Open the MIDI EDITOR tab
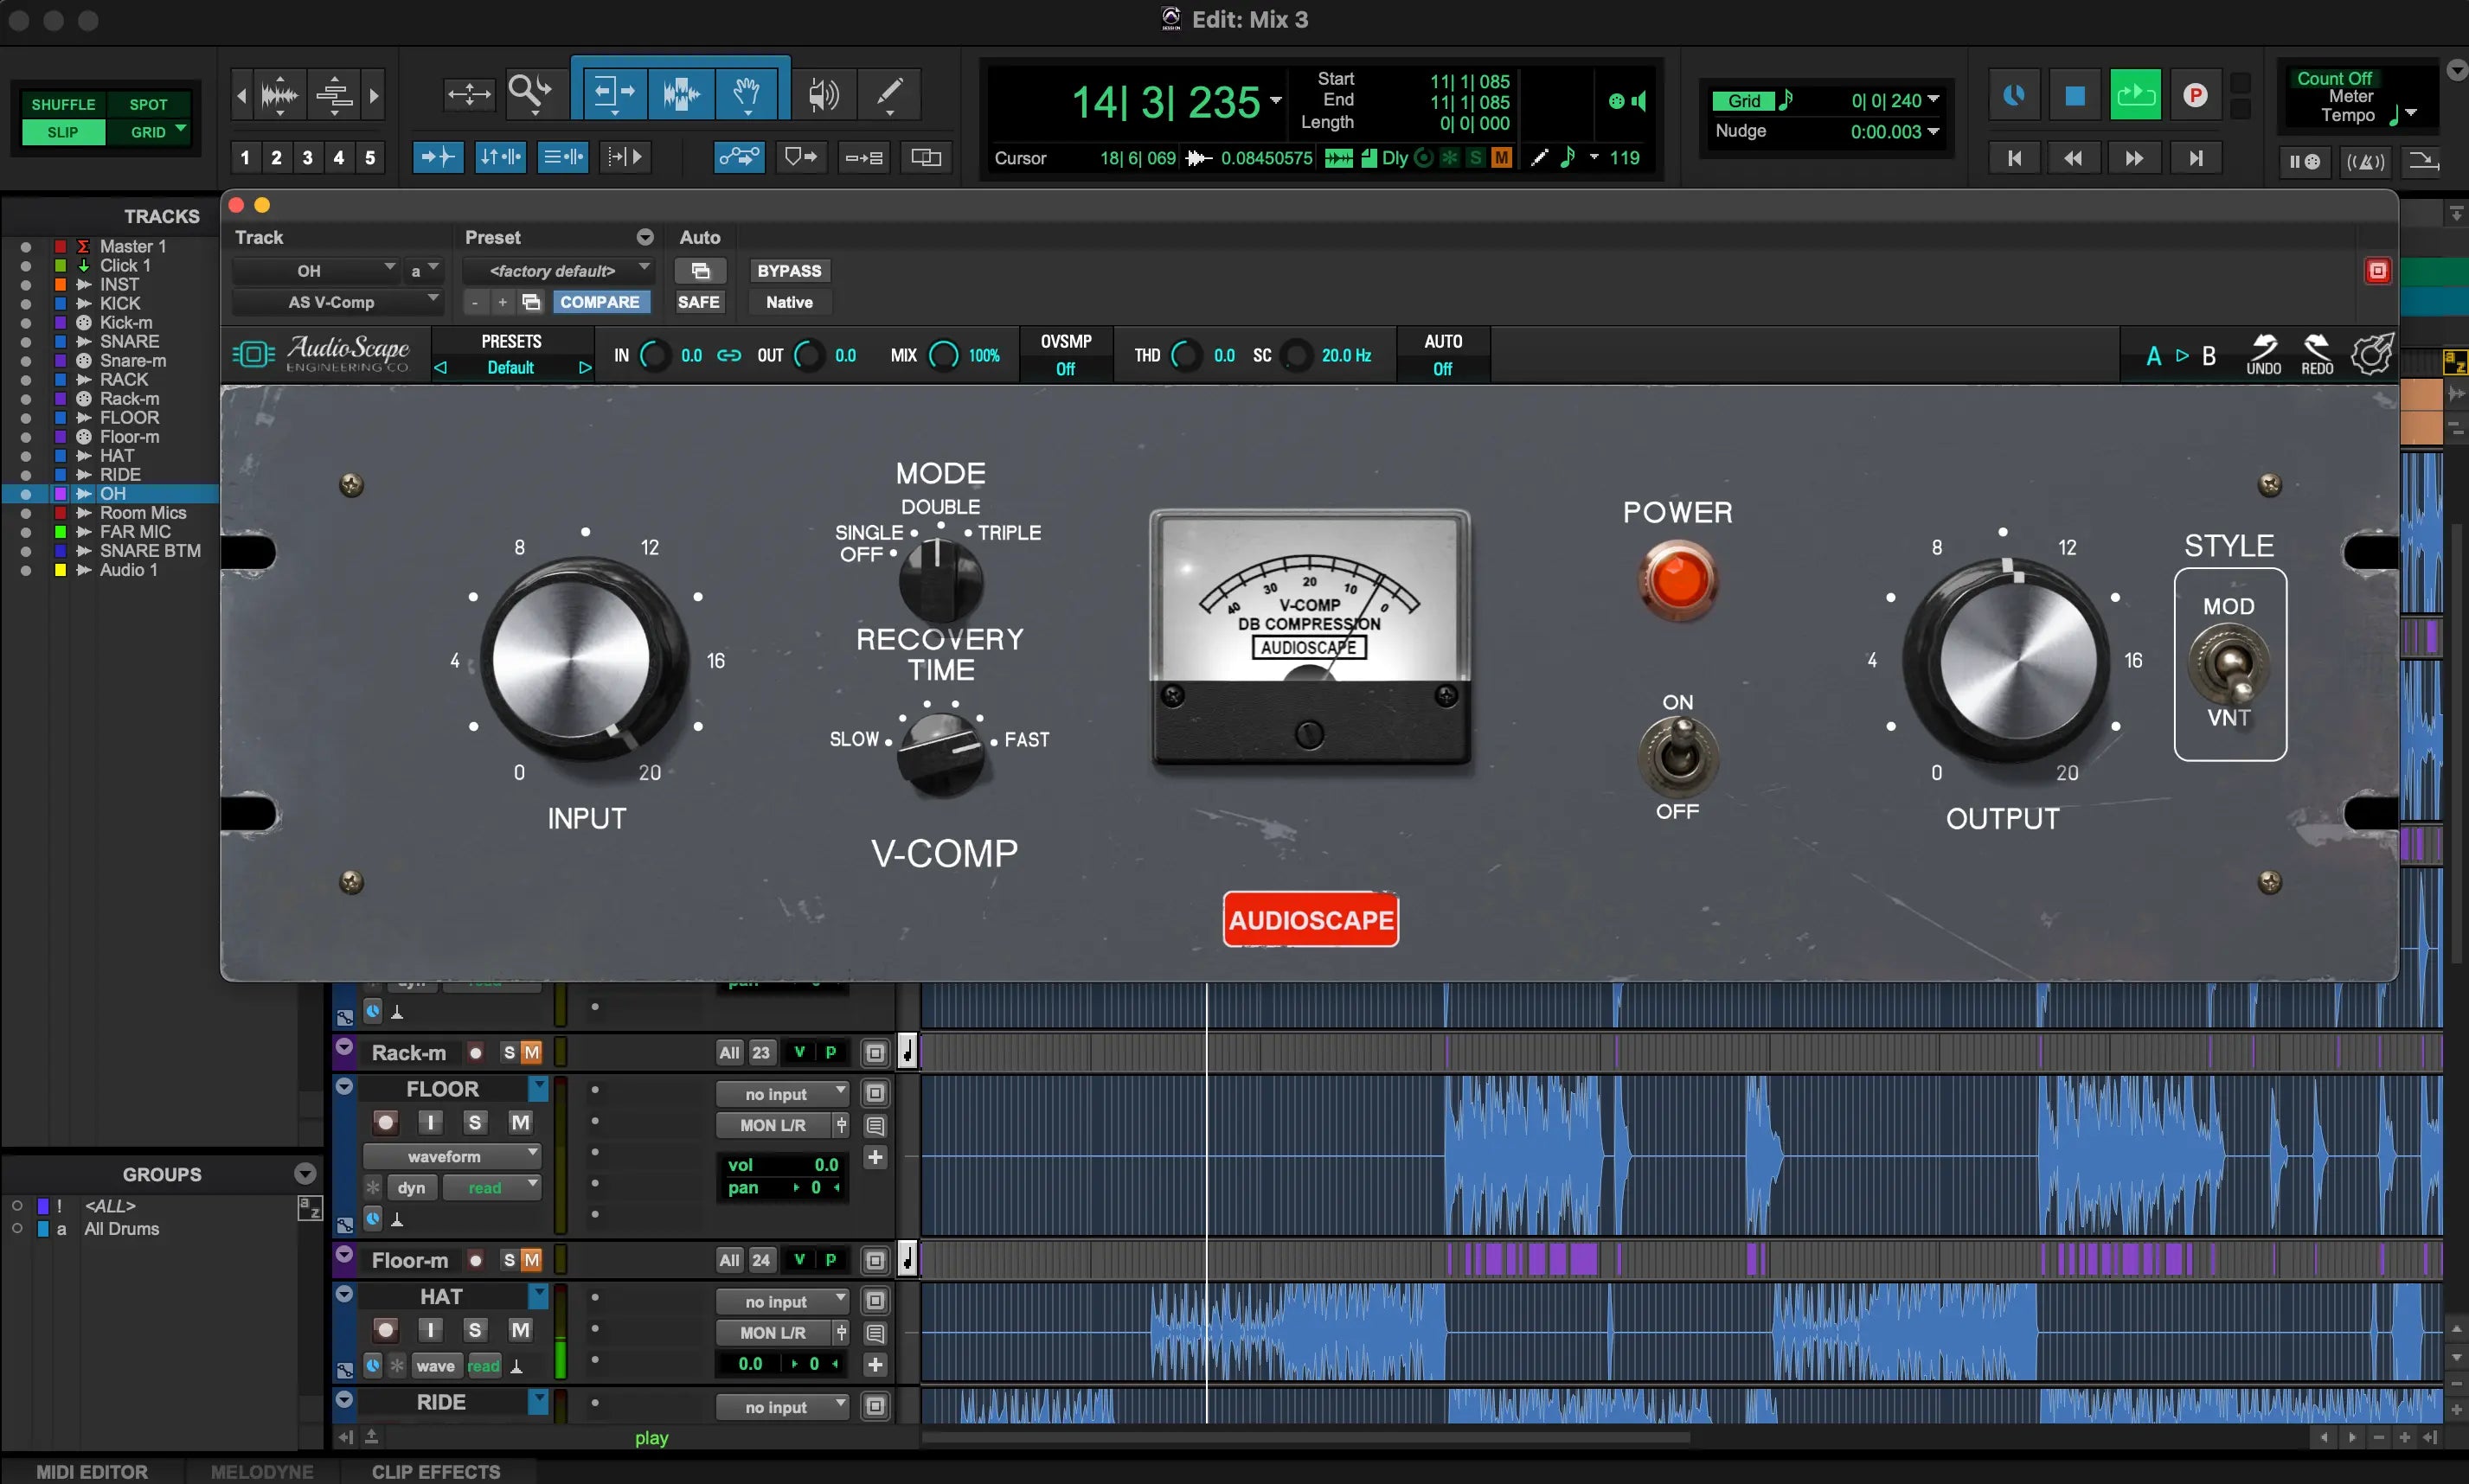Screen dimensions: 2469x1484 pyautogui.click(x=92, y=1471)
